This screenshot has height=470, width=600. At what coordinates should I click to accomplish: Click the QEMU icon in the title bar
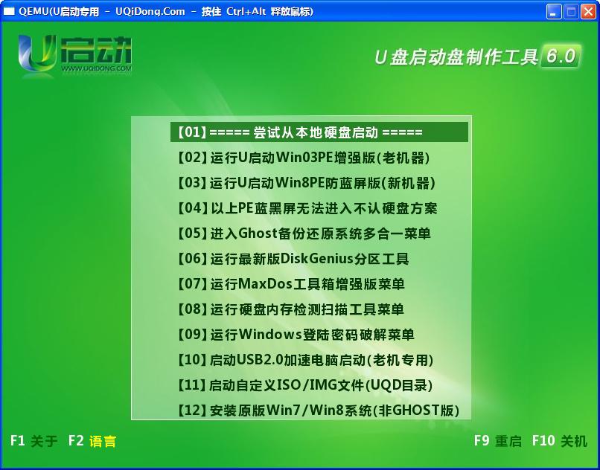point(10,11)
